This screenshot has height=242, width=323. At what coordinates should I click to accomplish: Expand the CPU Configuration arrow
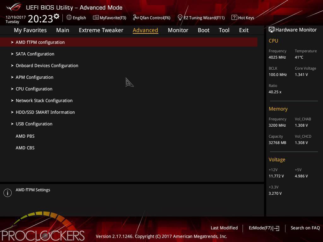coord(12,89)
